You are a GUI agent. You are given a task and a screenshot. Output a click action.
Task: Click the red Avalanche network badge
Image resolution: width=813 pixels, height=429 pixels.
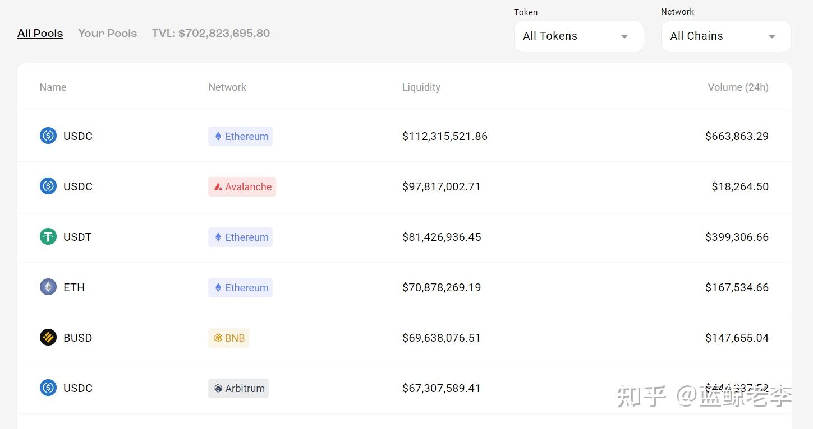(x=242, y=186)
